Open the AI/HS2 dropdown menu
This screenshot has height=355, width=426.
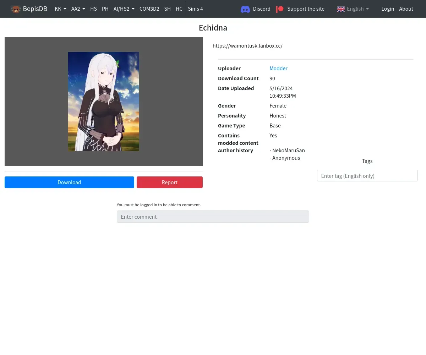(124, 9)
